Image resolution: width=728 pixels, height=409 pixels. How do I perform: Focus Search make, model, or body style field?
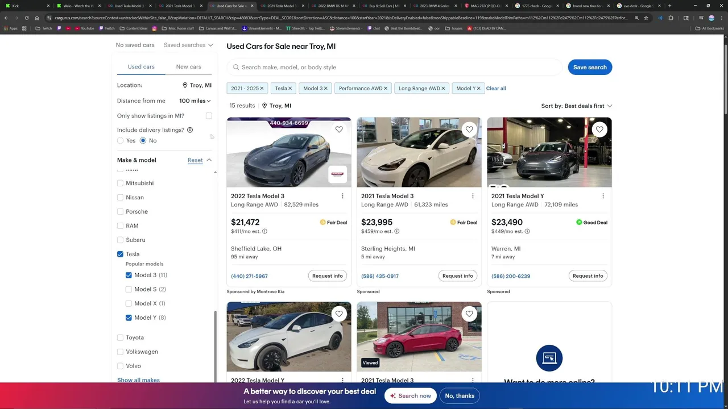pyautogui.click(x=394, y=67)
